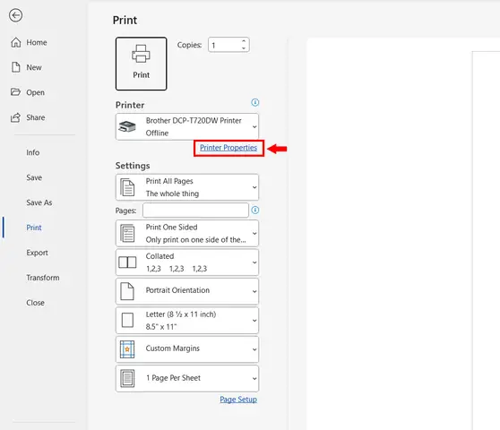Click the Print button label
The image size is (500, 430).
(141, 75)
